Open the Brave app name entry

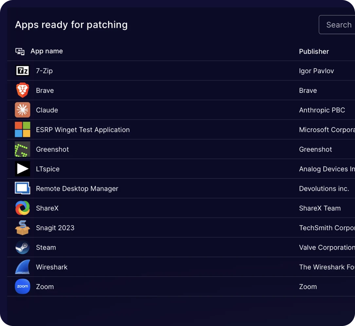pos(45,90)
